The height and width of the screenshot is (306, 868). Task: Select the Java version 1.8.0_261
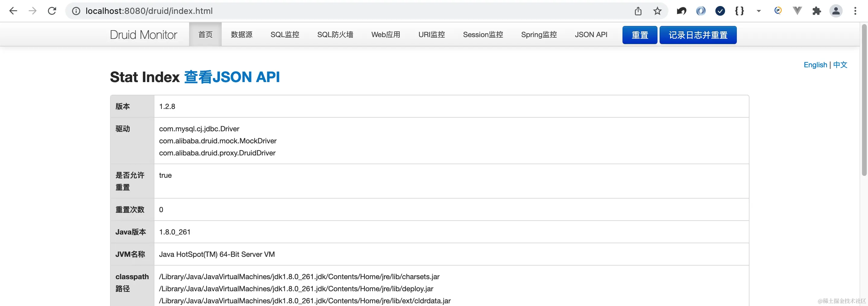coord(175,232)
